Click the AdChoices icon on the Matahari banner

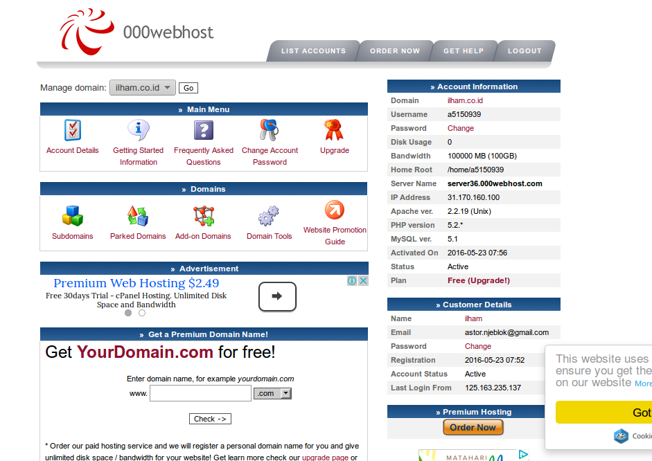coord(524,455)
